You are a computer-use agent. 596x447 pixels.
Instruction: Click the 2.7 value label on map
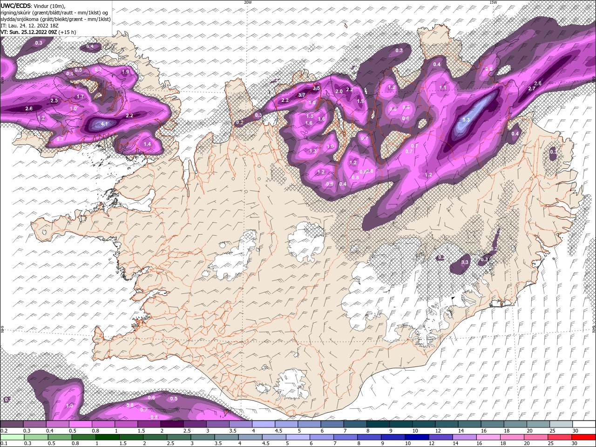point(531,88)
